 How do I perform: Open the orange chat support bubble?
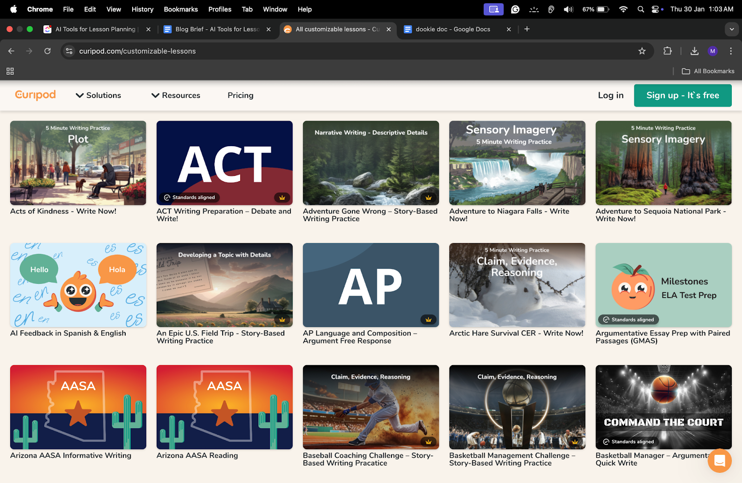pos(719,461)
